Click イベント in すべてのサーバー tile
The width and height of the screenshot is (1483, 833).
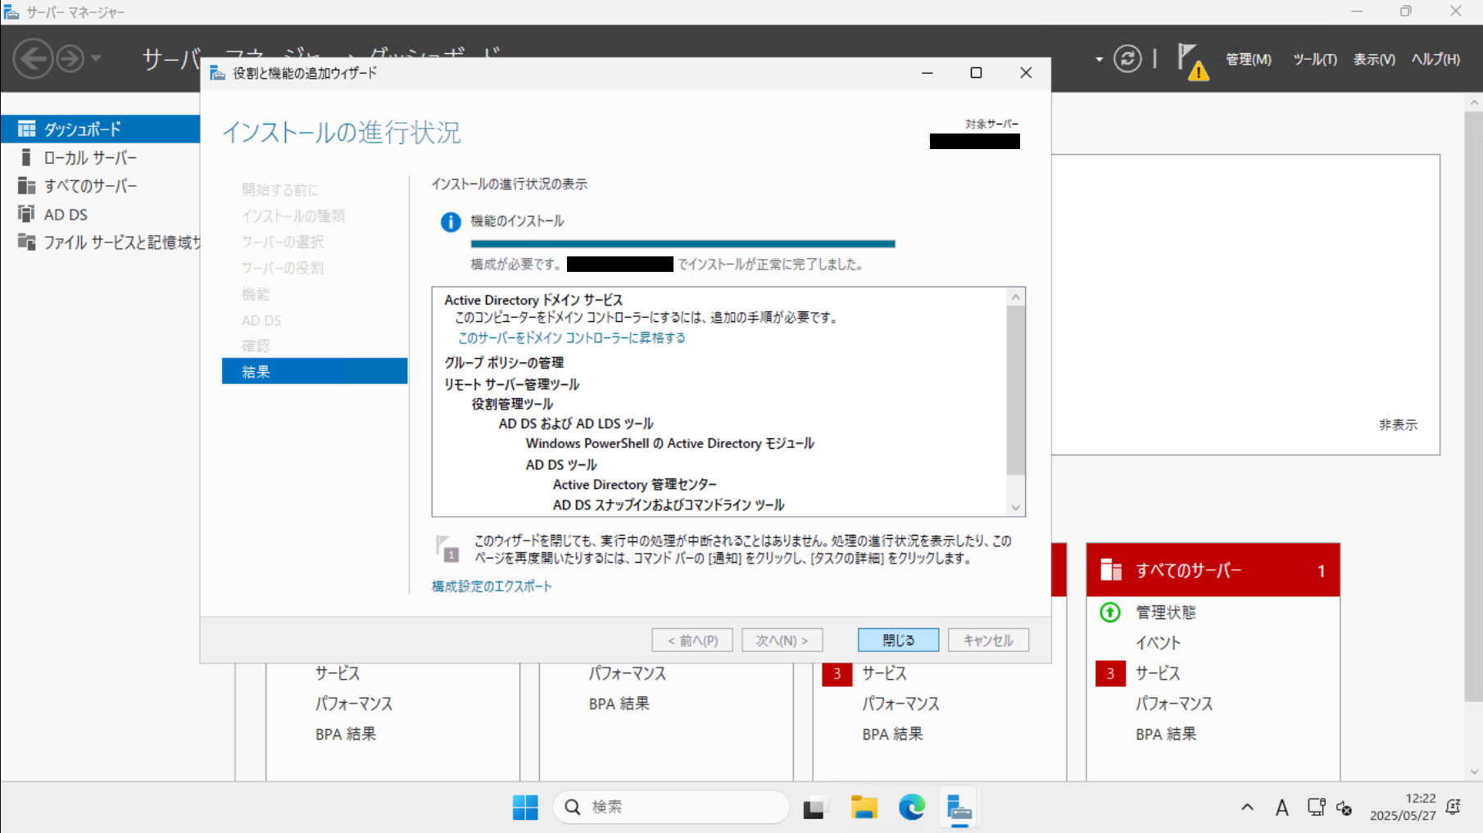pyautogui.click(x=1158, y=642)
